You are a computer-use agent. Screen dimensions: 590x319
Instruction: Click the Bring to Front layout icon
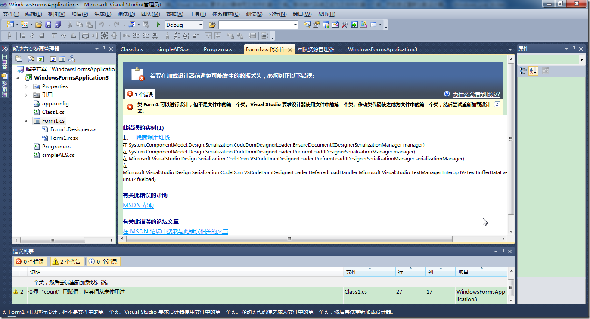231,36
